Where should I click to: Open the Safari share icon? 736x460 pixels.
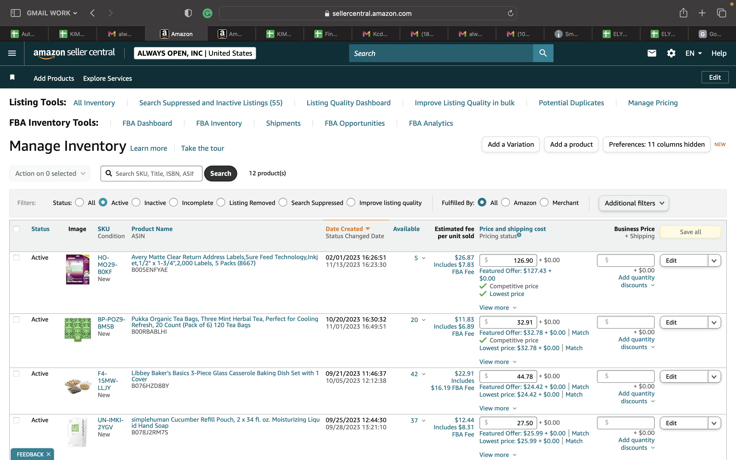(x=683, y=13)
